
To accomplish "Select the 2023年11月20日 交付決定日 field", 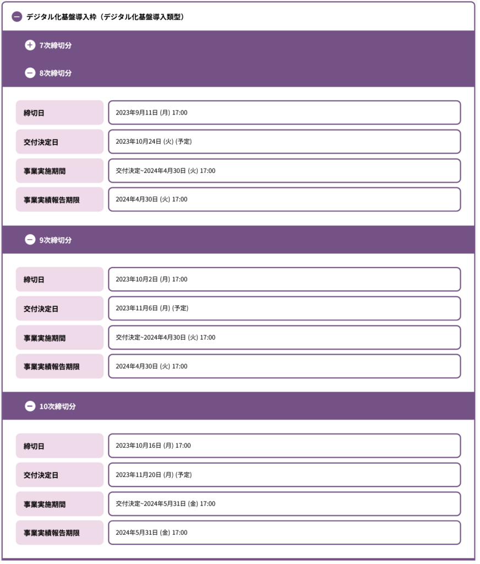I will (x=285, y=475).
